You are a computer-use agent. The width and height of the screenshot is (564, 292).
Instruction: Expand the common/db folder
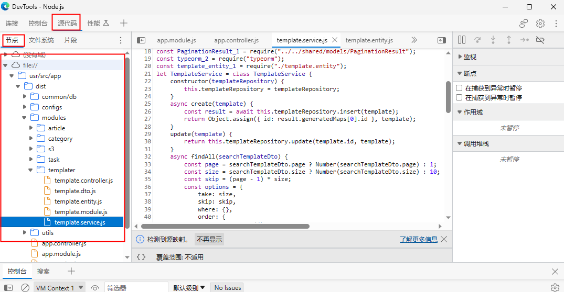point(25,96)
